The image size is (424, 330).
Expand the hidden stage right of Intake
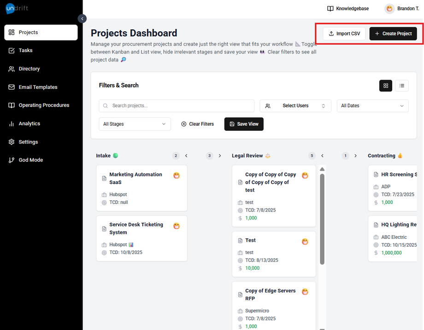220,156
